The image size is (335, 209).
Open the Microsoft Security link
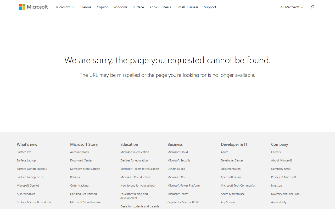click(x=179, y=160)
